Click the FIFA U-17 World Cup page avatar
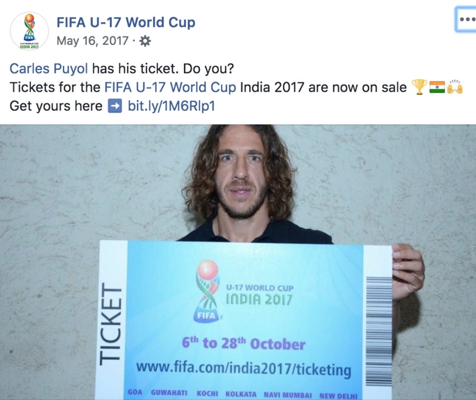 [30, 31]
